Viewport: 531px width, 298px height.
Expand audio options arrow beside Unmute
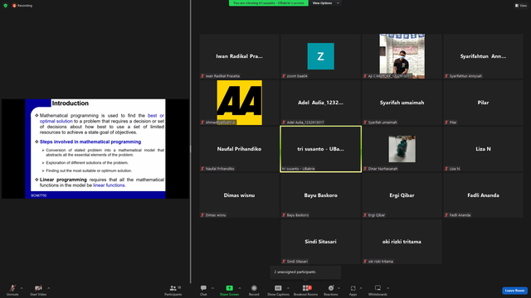pyautogui.click(x=22, y=288)
